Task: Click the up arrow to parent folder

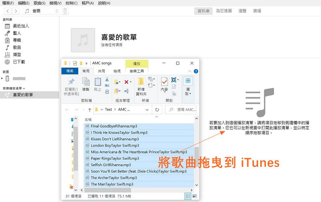Action: coord(90,110)
